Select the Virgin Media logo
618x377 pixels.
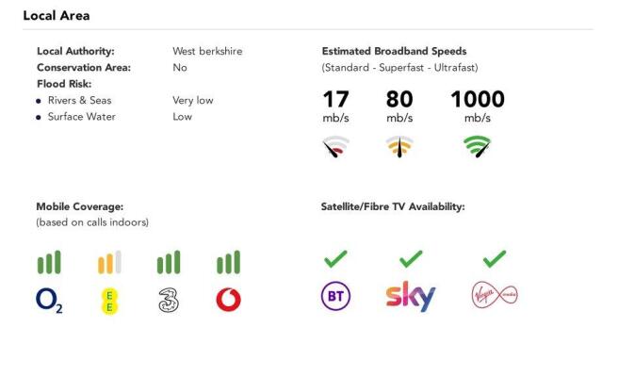coord(495,295)
